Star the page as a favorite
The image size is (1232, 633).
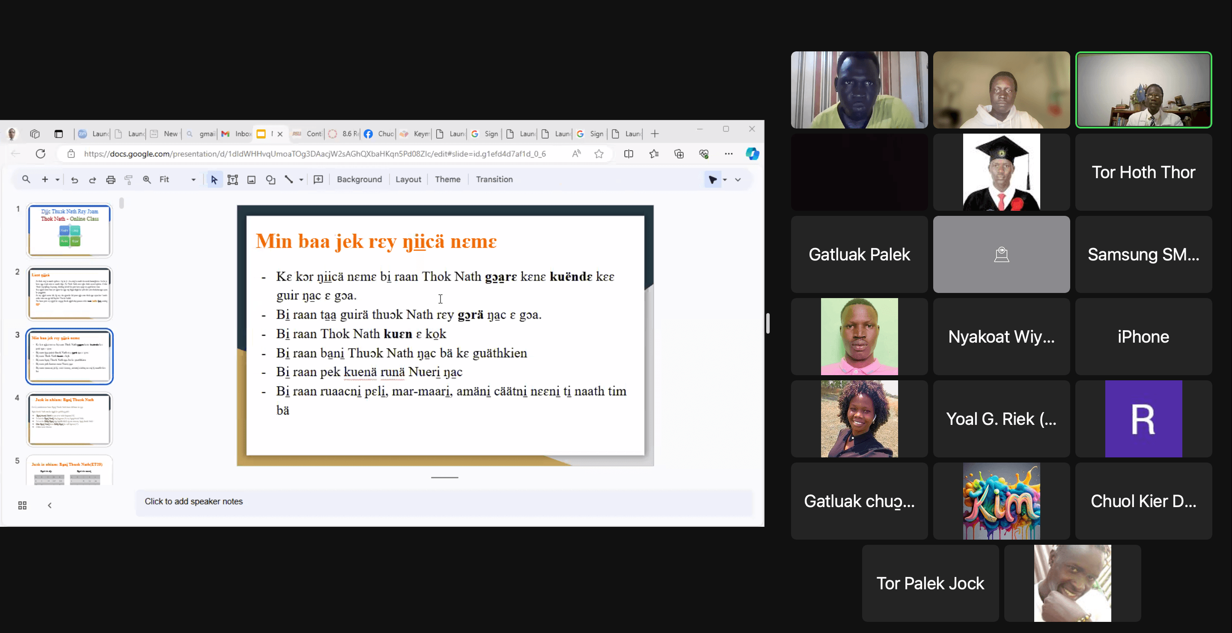click(x=599, y=154)
